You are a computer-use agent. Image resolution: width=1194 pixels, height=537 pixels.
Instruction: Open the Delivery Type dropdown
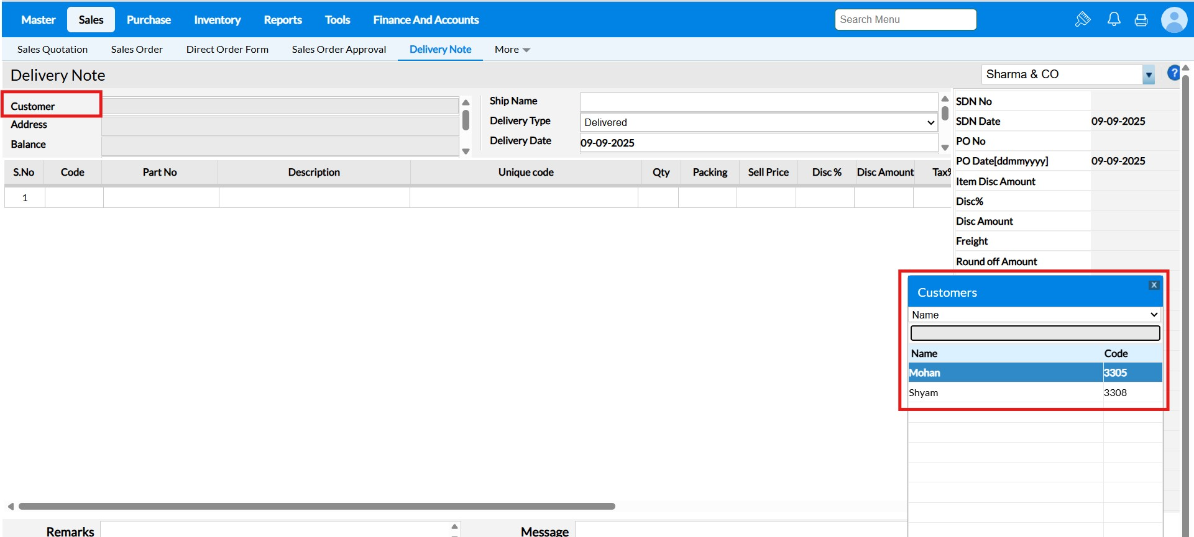tap(758, 122)
